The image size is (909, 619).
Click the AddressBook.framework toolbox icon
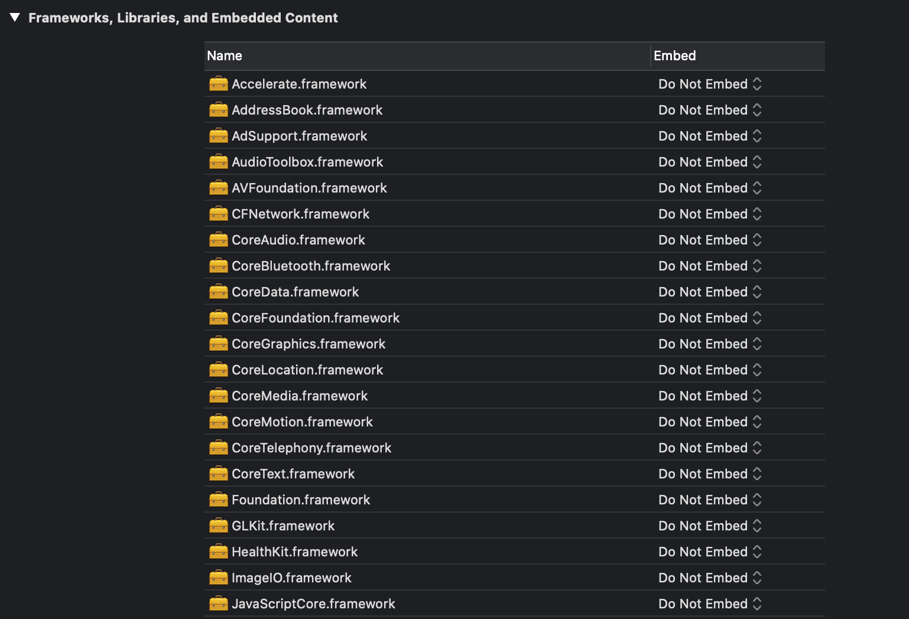218,110
